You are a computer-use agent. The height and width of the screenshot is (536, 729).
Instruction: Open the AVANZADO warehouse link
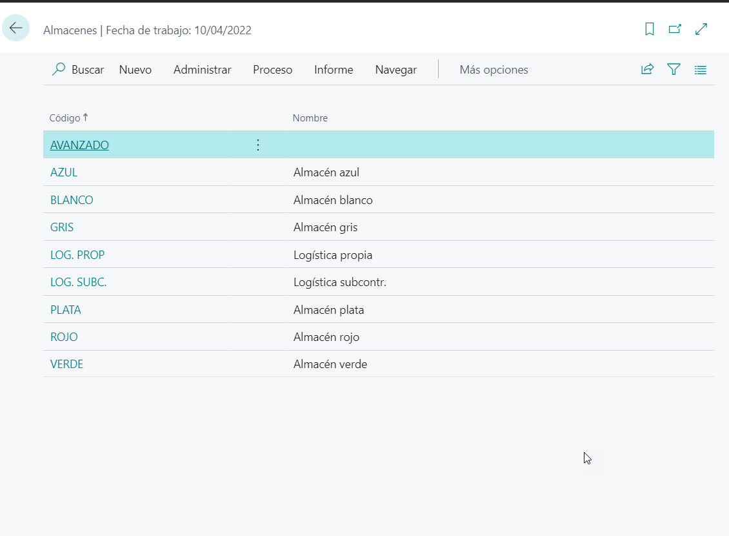(79, 145)
